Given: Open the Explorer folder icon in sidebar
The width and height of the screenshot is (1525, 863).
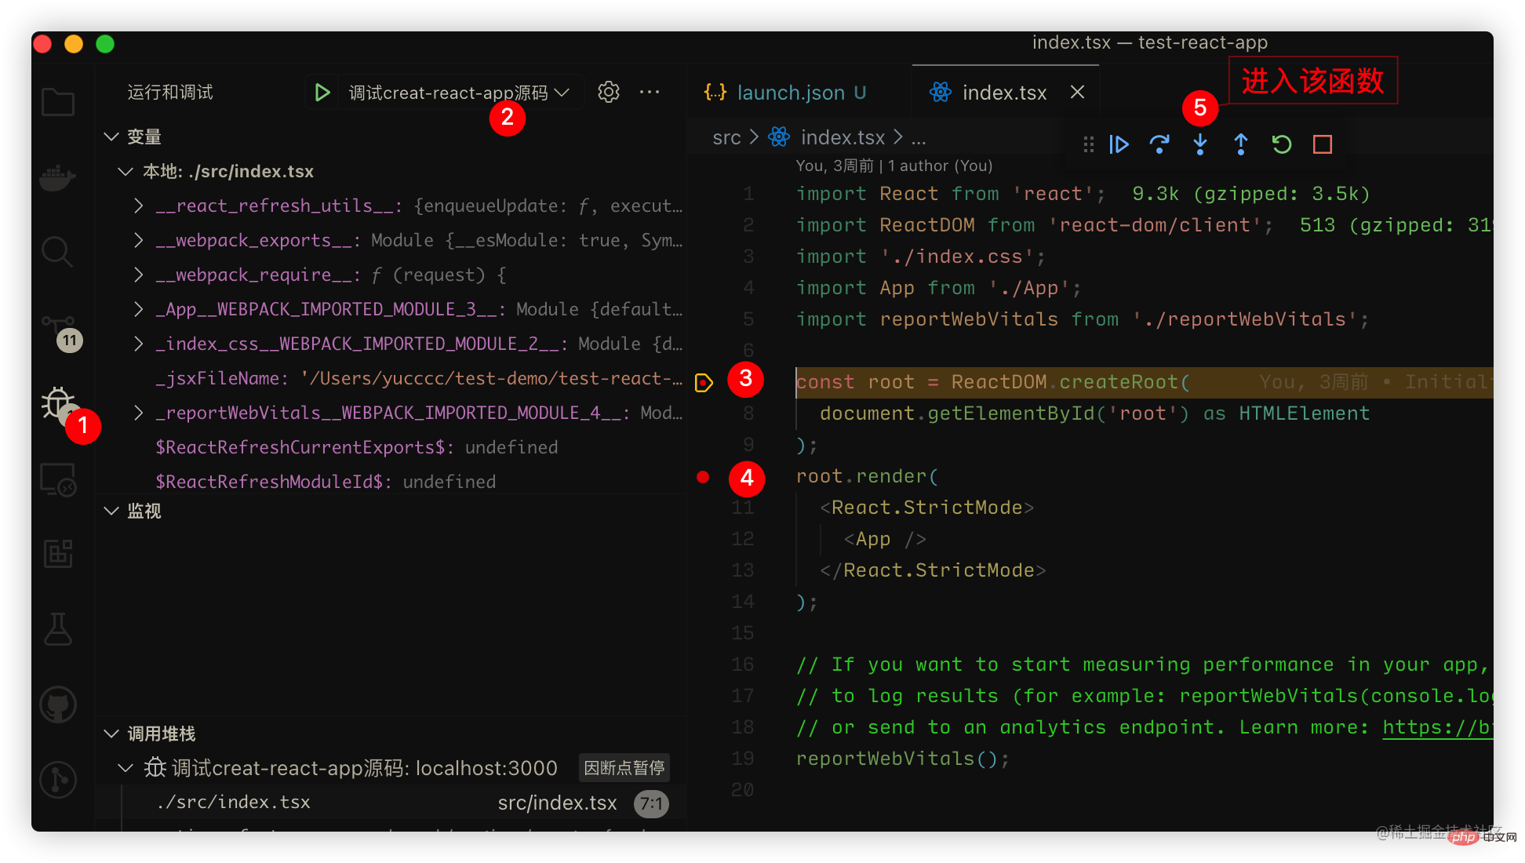Looking at the screenshot, I should coord(58,102).
